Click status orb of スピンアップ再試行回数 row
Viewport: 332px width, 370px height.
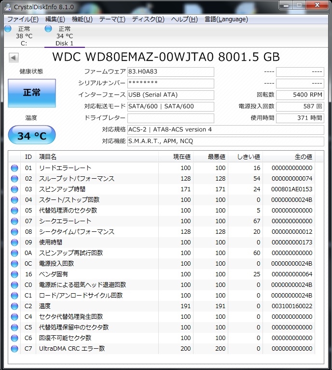click(14, 253)
